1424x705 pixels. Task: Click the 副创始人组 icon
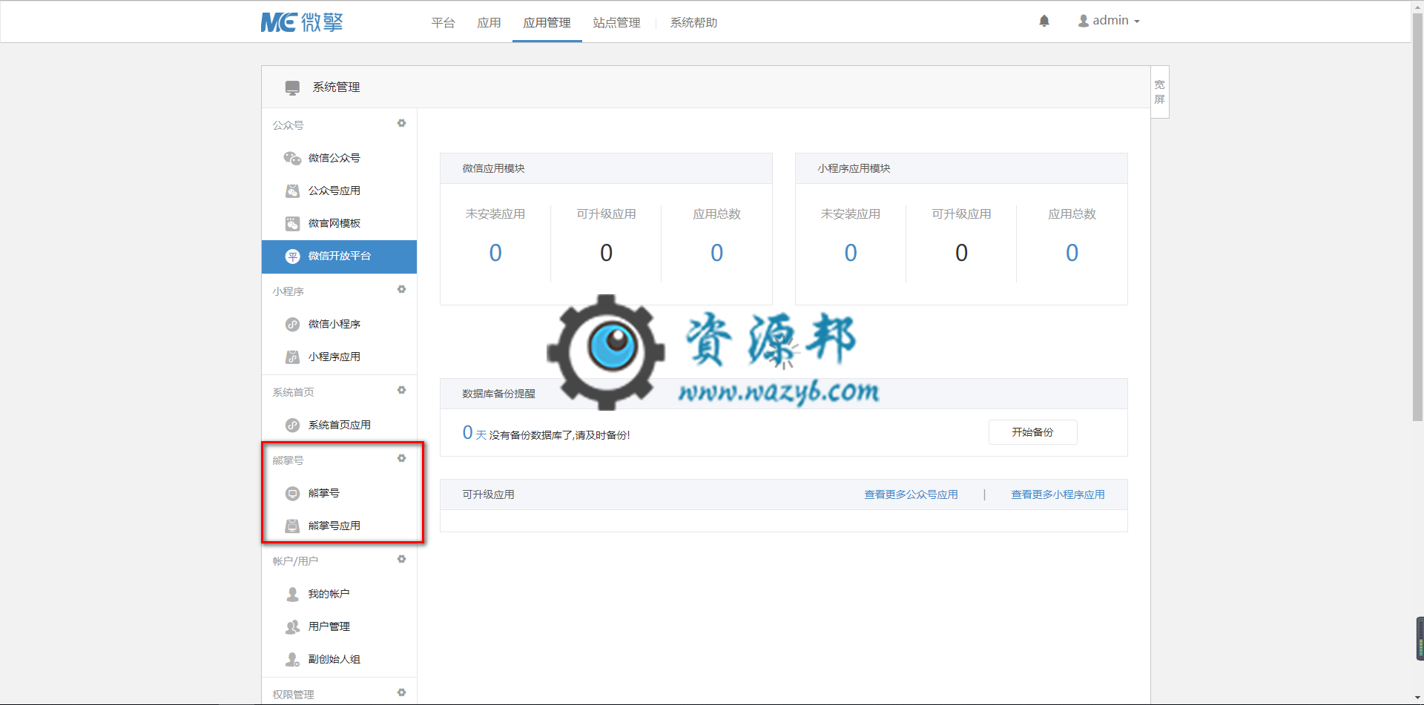tap(292, 659)
